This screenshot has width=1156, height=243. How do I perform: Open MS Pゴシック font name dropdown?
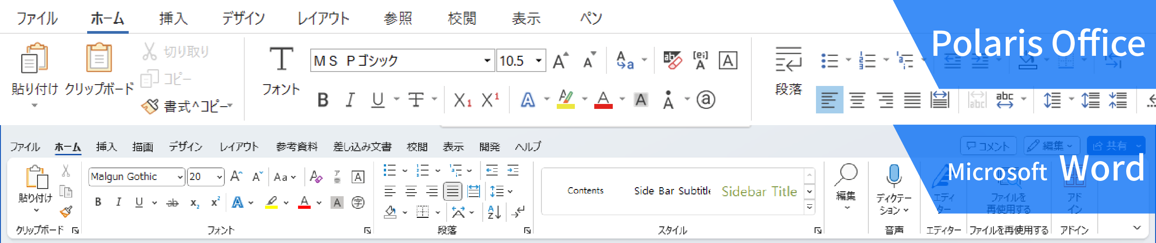pyautogui.click(x=487, y=60)
